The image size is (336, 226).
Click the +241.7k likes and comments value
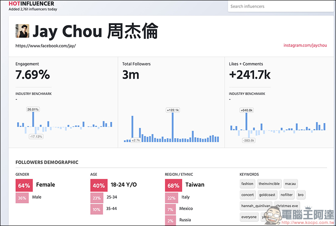(250, 75)
